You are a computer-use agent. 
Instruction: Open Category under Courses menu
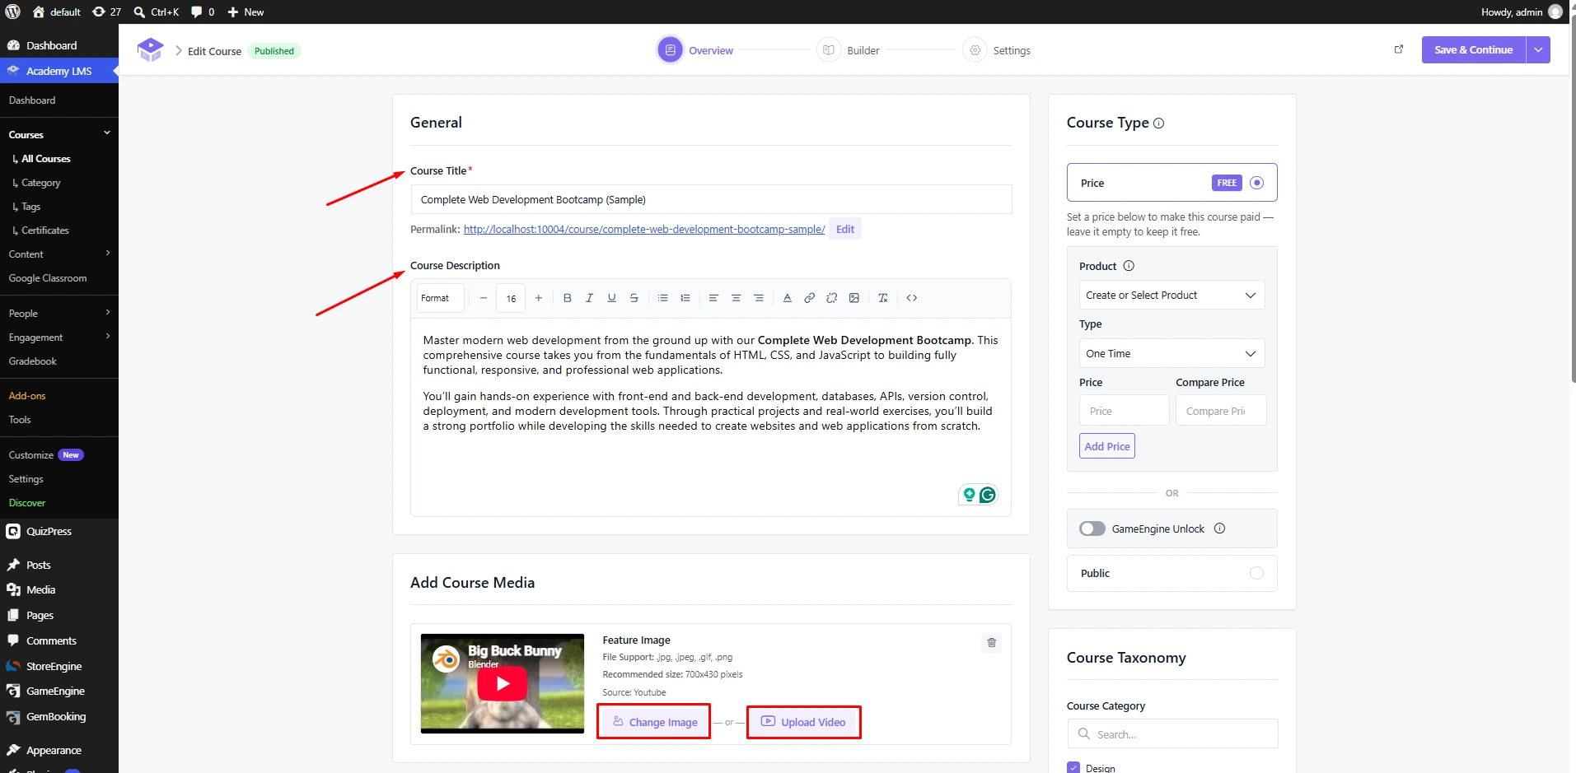coord(40,183)
